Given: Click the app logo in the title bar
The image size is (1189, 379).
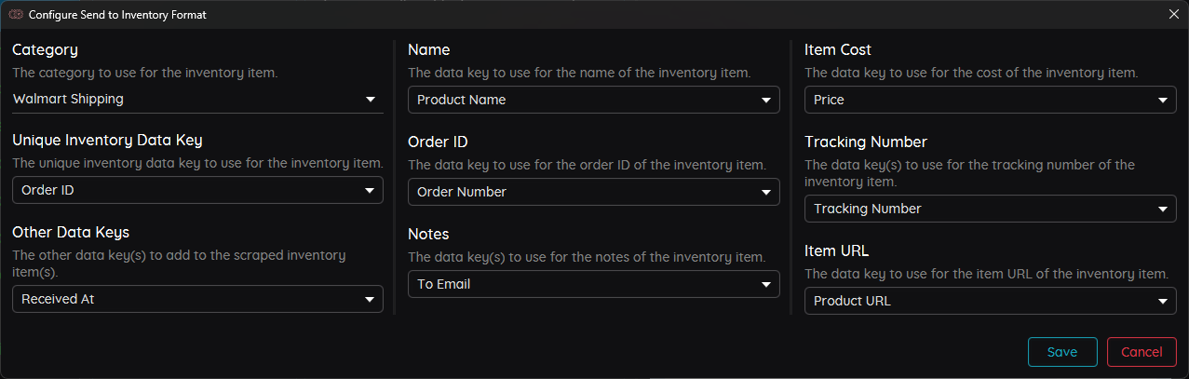Looking at the screenshot, I should pos(16,14).
